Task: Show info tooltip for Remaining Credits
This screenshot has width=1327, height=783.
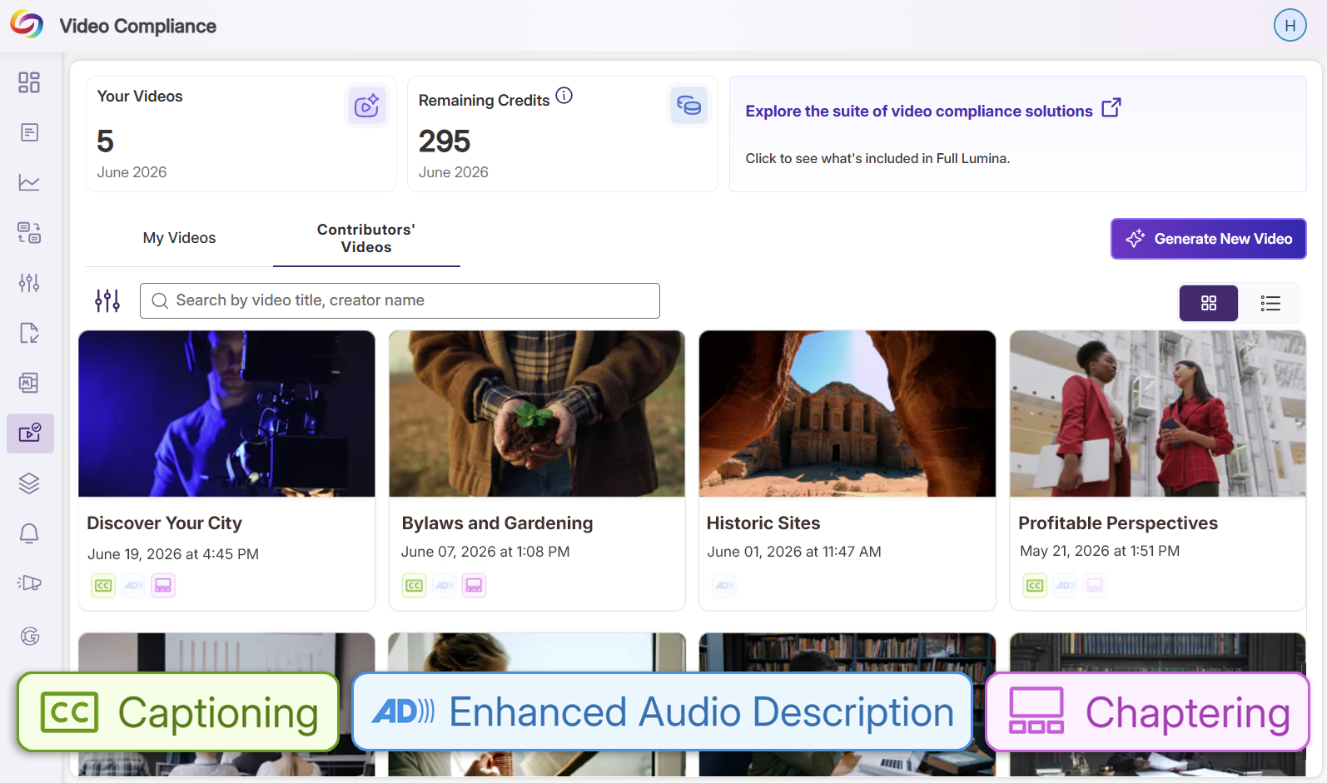Action: coord(564,96)
